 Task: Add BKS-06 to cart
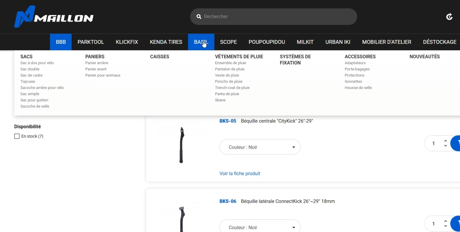point(456,224)
